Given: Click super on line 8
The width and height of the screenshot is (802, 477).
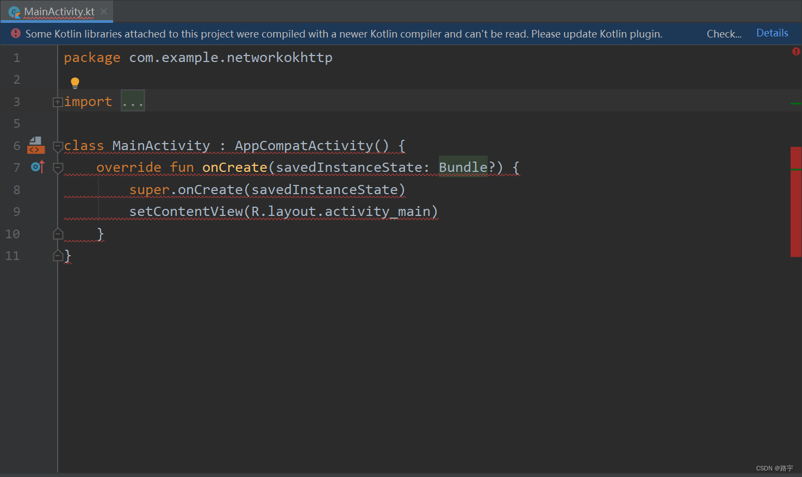Looking at the screenshot, I should (x=150, y=190).
